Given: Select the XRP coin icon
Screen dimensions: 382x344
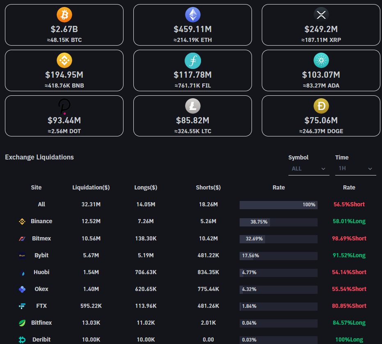Looking at the screenshot, I should point(321,15).
